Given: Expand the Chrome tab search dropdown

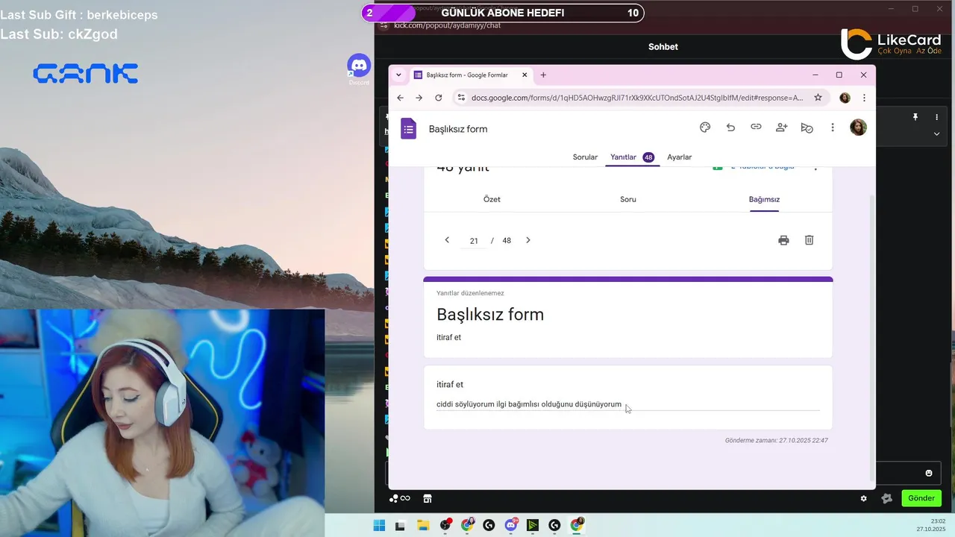Looking at the screenshot, I should click(x=398, y=75).
